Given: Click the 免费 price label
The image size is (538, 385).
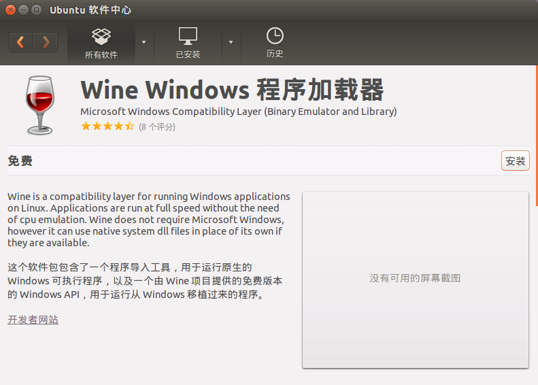Looking at the screenshot, I should tap(20, 161).
